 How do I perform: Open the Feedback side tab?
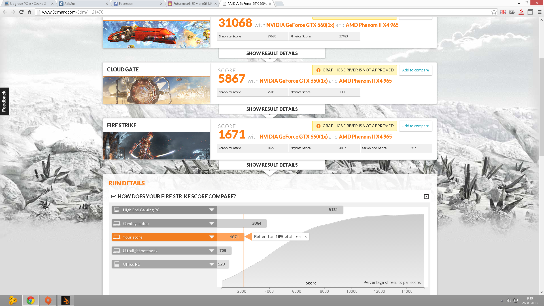click(4, 101)
